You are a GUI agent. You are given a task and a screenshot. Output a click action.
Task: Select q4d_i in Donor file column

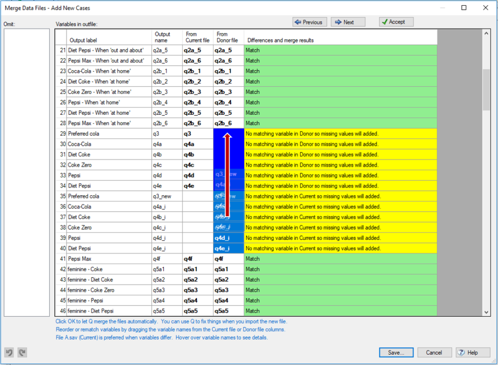coord(222,238)
